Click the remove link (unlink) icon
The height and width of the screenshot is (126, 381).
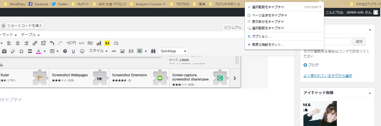coord(44,43)
